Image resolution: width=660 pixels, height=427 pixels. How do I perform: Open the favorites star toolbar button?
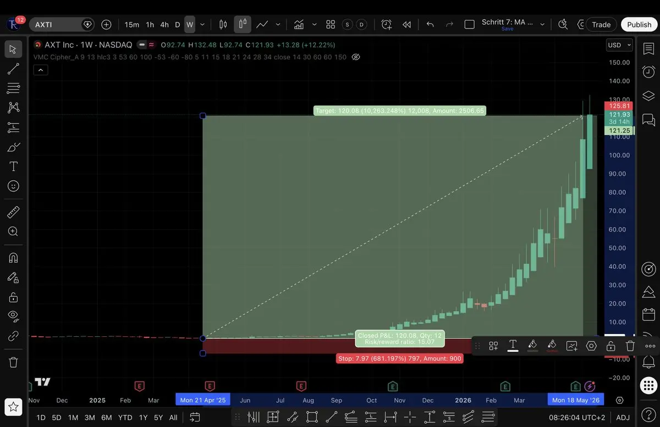pyautogui.click(x=13, y=407)
